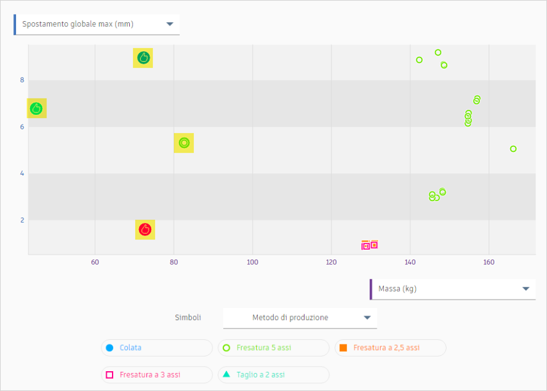Click the teal triangle icon beside Taglio a 2 assi
The height and width of the screenshot is (391, 547).
[x=228, y=374]
